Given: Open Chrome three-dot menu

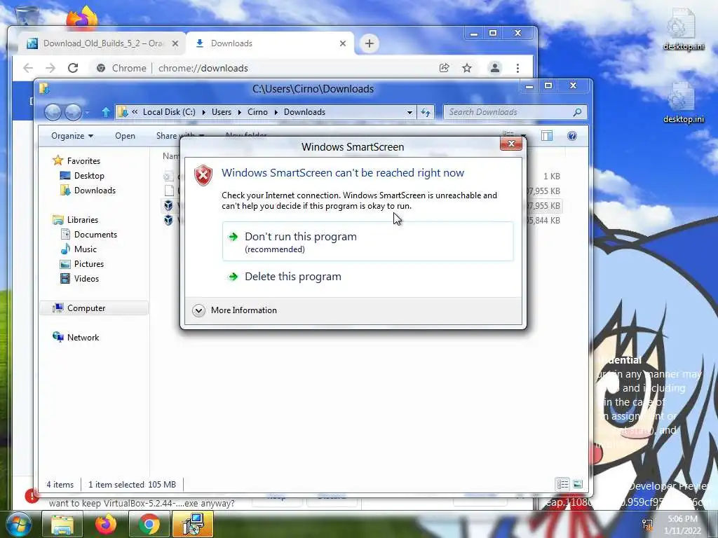Looking at the screenshot, I should point(518,68).
